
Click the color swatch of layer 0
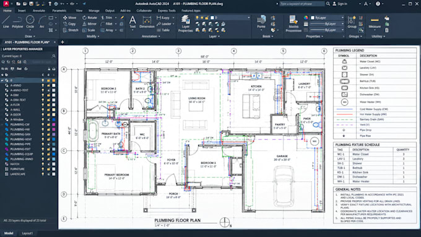(54, 80)
